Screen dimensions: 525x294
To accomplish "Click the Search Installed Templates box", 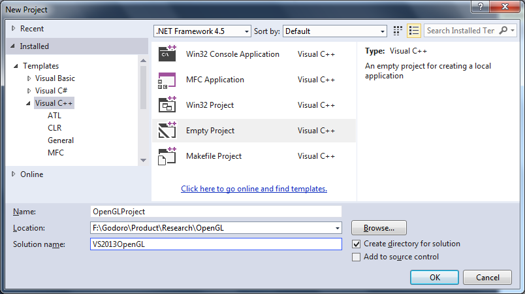I will pyautogui.click(x=462, y=31).
